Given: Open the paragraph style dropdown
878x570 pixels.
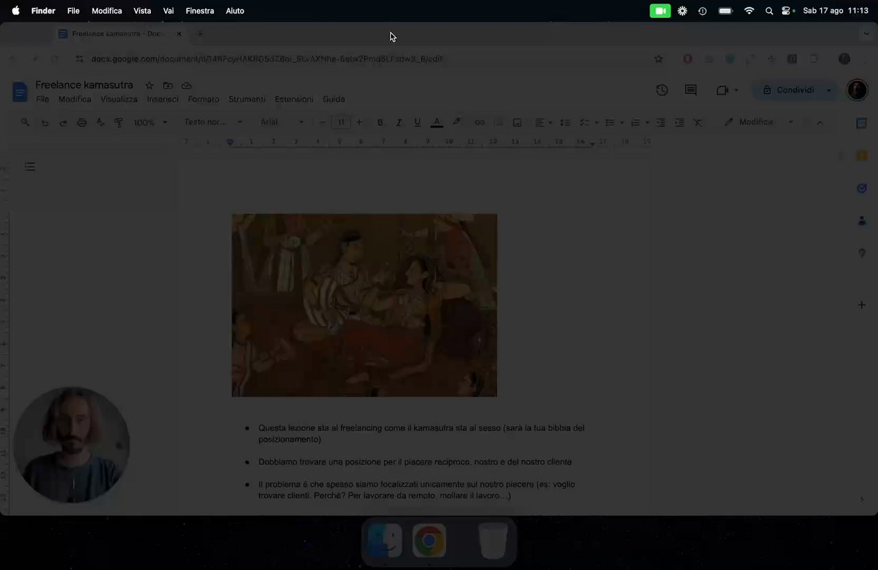Looking at the screenshot, I should point(213,122).
